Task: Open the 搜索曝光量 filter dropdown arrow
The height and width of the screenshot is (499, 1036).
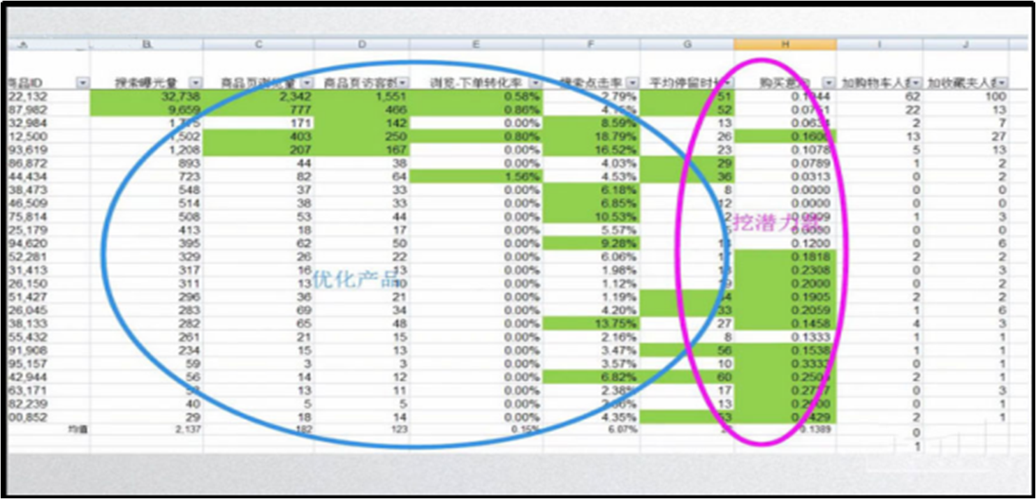Action: click(195, 83)
